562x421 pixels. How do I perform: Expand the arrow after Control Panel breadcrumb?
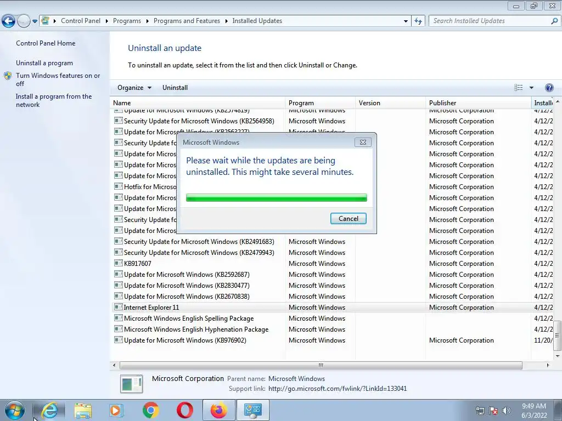107,21
